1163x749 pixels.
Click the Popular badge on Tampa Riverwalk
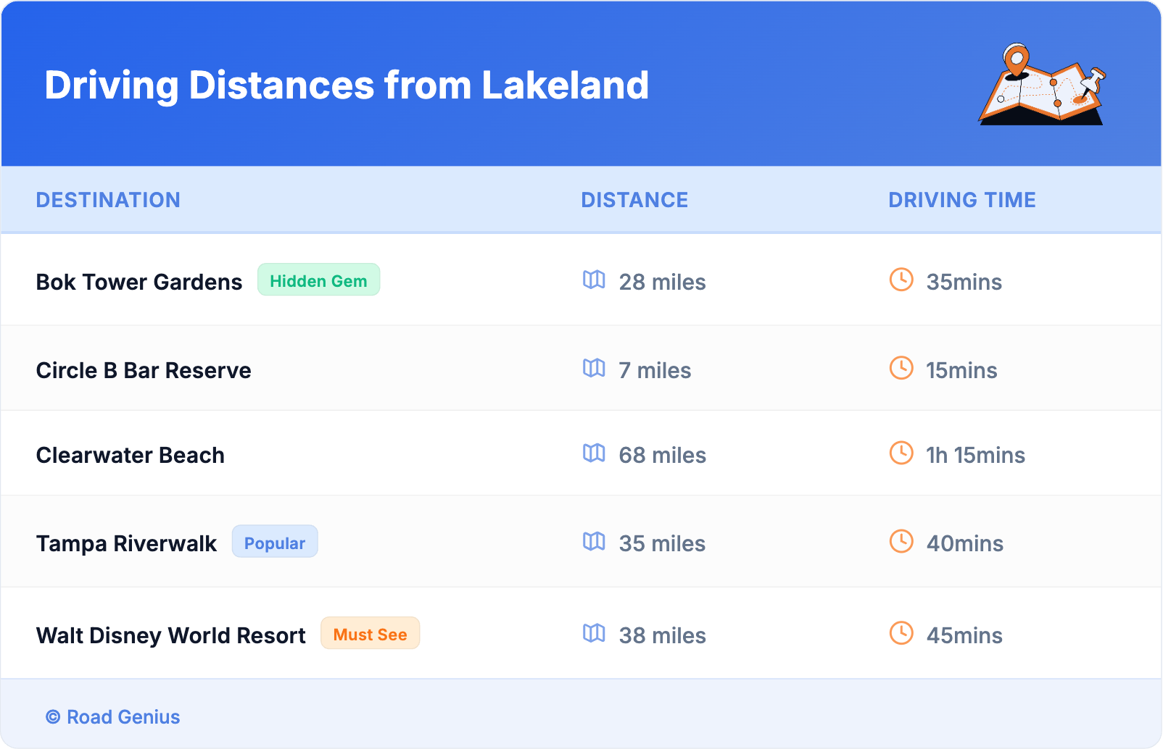275,543
